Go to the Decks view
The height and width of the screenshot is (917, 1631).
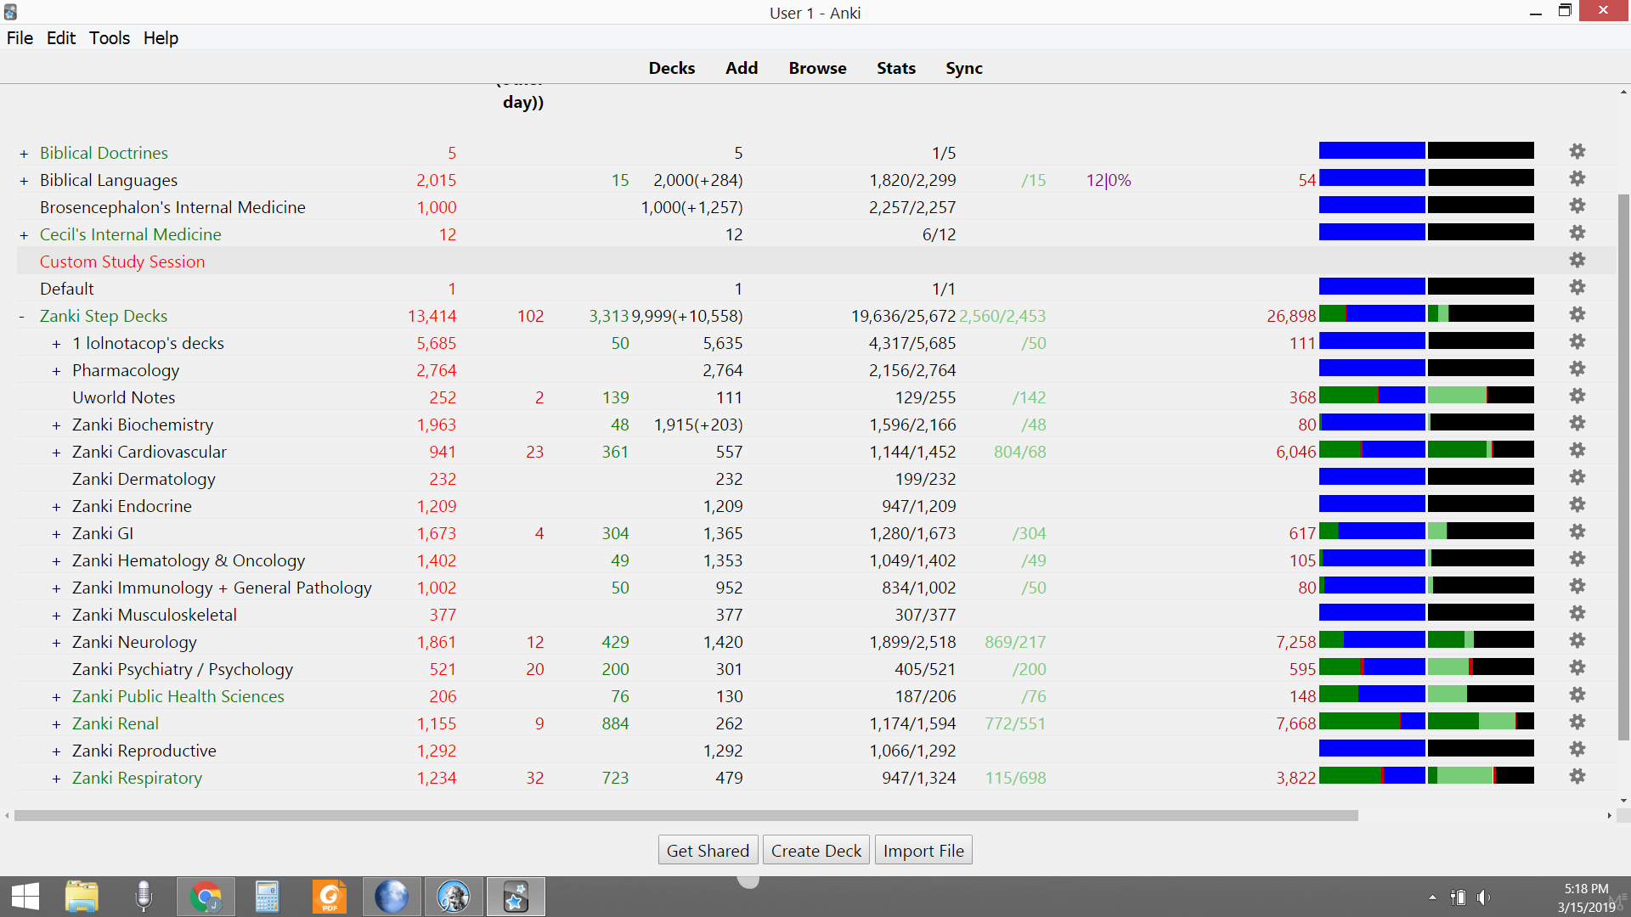pos(672,68)
